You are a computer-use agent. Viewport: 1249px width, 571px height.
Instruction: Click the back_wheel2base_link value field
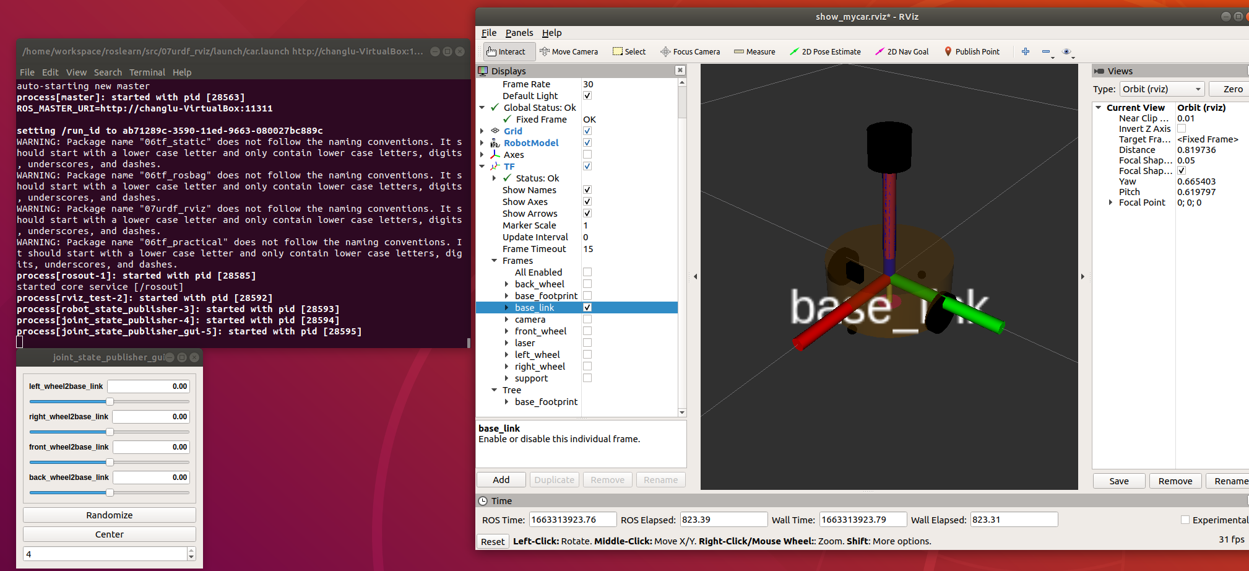pos(151,477)
